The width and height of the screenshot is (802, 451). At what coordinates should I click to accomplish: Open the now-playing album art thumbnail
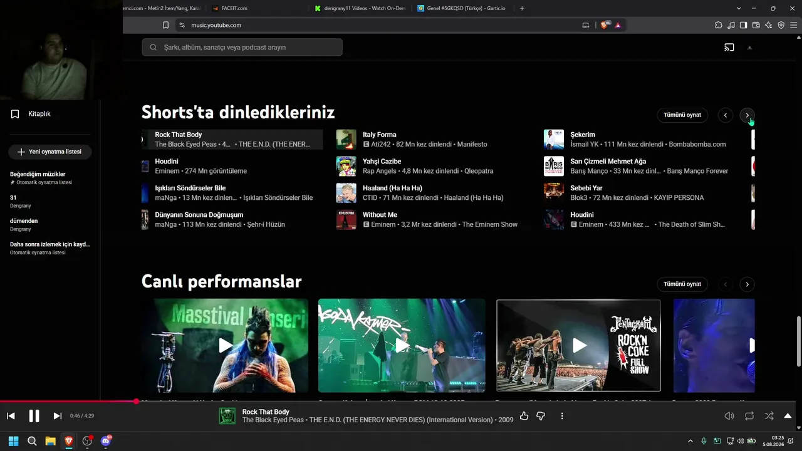(x=227, y=416)
